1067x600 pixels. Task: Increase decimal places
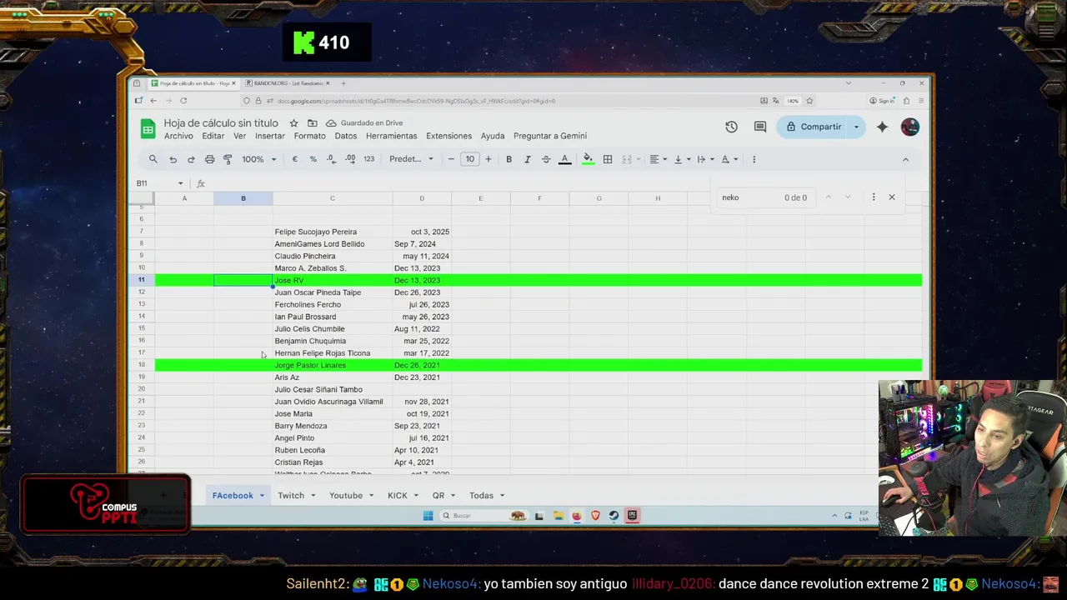(350, 159)
